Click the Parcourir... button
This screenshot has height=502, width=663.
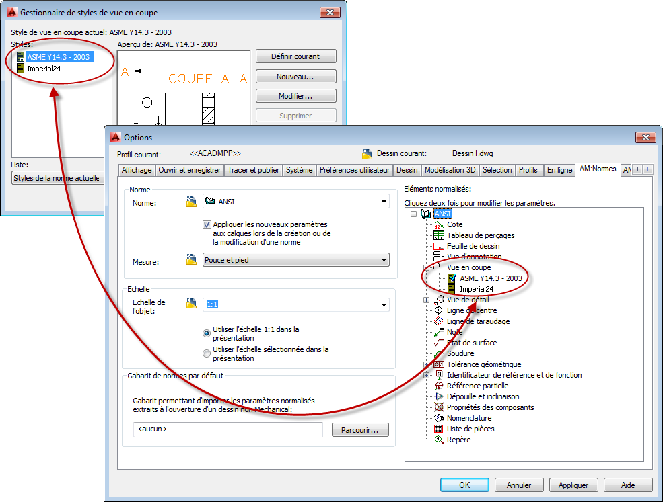click(360, 430)
